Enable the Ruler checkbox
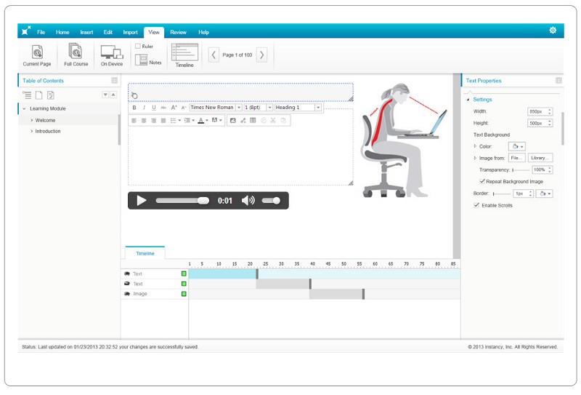 click(x=138, y=46)
